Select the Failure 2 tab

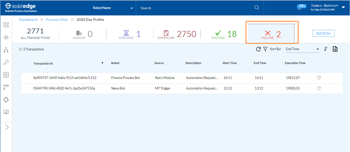[271, 33]
